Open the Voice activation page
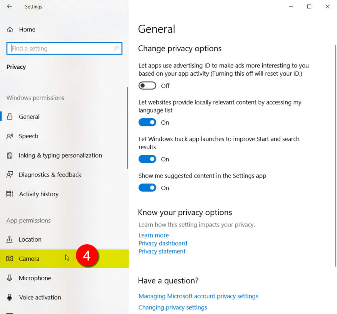The height and width of the screenshot is (314, 337). (40, 298)
